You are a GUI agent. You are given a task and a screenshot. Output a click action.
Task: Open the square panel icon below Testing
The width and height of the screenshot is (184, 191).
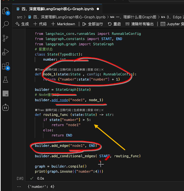[x=6, y=93]
